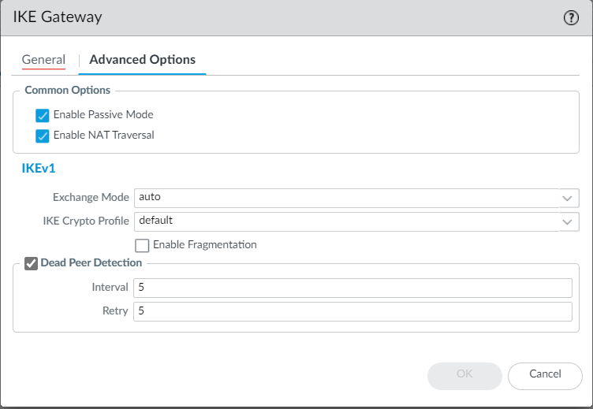This screenshot has height=409, width=593.
Task: Enable the Fragmentation checkbox
Action: coord(143,245)
